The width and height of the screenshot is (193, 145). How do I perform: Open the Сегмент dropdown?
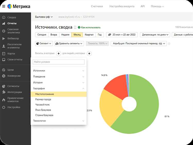[x=44, y=44]
